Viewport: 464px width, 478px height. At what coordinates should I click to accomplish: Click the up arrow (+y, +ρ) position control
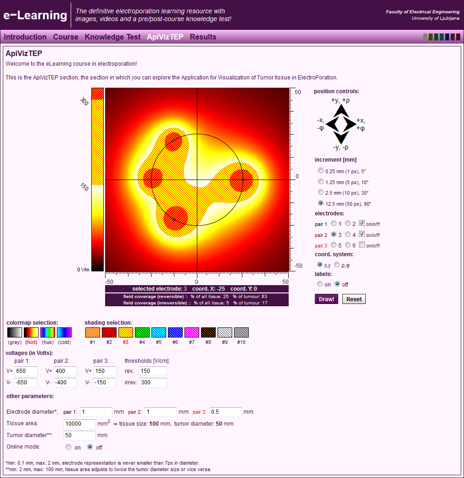(x=341, y=111)
